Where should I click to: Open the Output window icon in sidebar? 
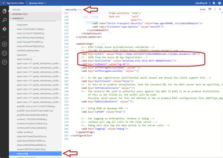(5, 53)
